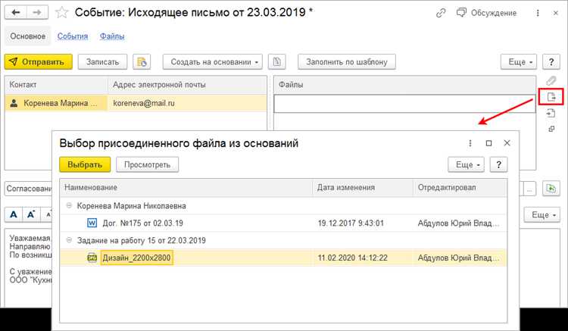Viewport: 568px width, 331px height.
Task: Click the document icon before Заполнить по шаблону
Action: point(276,62)
